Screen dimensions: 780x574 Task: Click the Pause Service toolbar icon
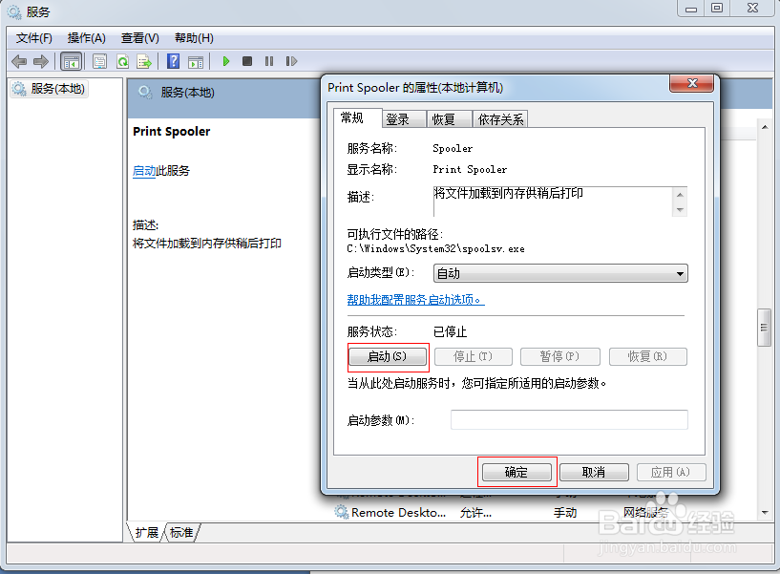coord(269,61)
